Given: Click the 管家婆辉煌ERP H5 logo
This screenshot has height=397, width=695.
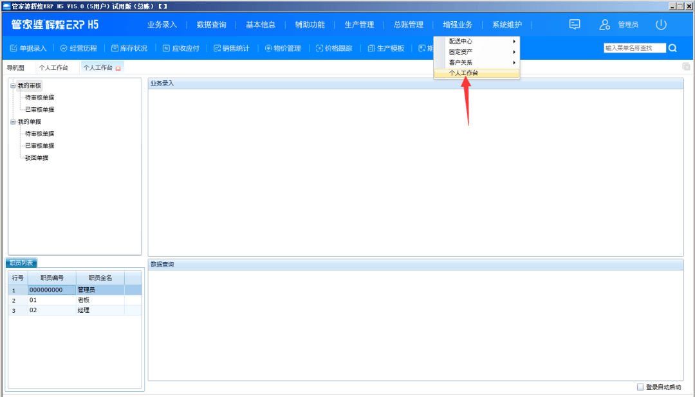Looking at the screenshot, I should [55, 24].
